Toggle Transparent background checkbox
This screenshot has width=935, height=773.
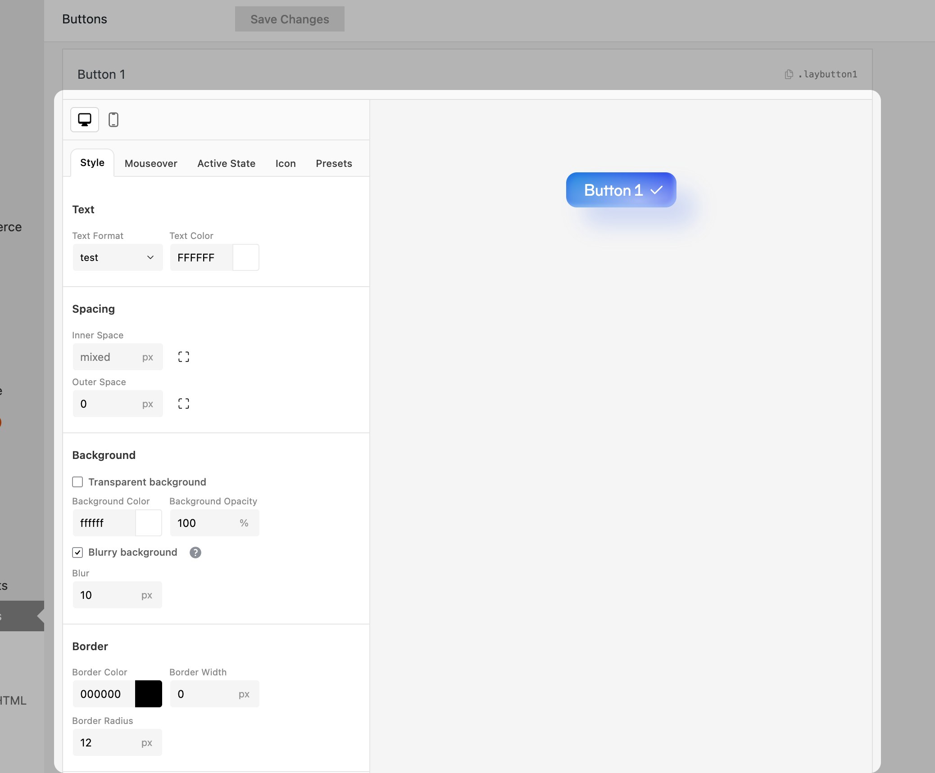pyautogui.click(x=77, y=482)
